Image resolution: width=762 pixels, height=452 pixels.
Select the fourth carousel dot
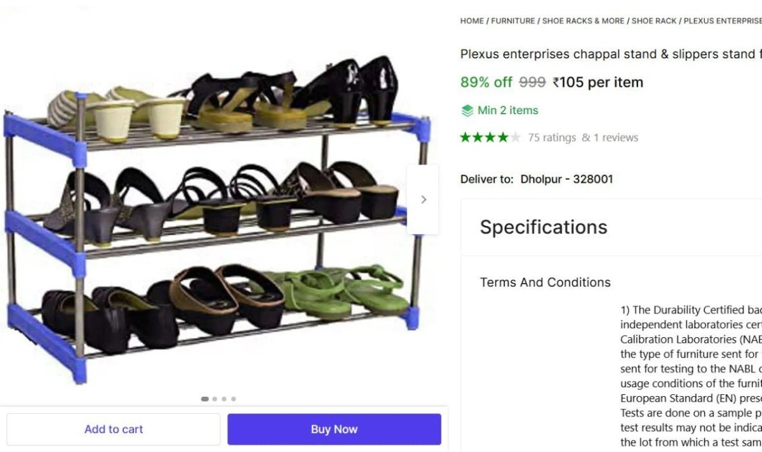(x=234, y=399)
